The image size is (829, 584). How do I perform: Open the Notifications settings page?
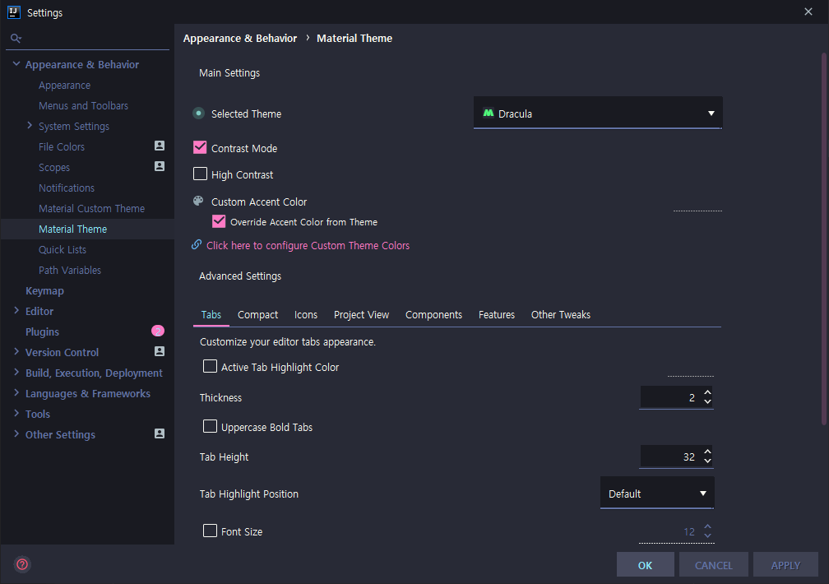(67, 188)
